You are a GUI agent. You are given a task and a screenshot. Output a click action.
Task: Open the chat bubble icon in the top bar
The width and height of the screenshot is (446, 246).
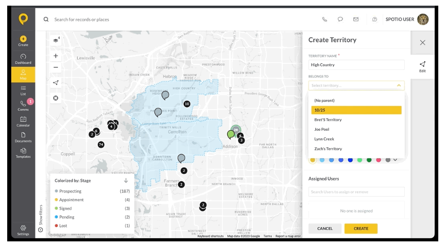(x=340, y=20)
